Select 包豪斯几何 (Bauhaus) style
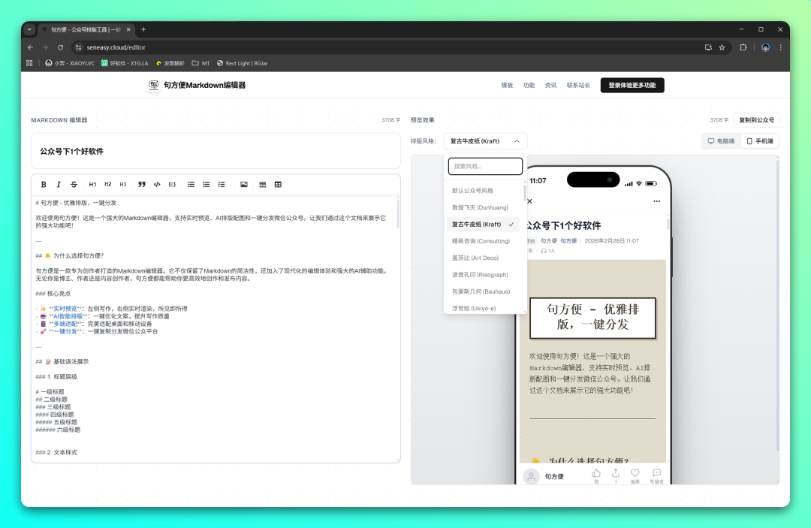811x528 pixels. click(483, 291)
